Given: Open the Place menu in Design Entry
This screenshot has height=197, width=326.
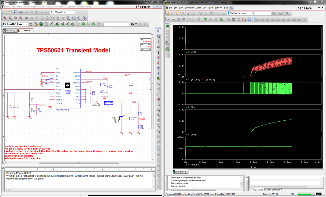Looking at the screenshot, I should (x=34, y=7).
